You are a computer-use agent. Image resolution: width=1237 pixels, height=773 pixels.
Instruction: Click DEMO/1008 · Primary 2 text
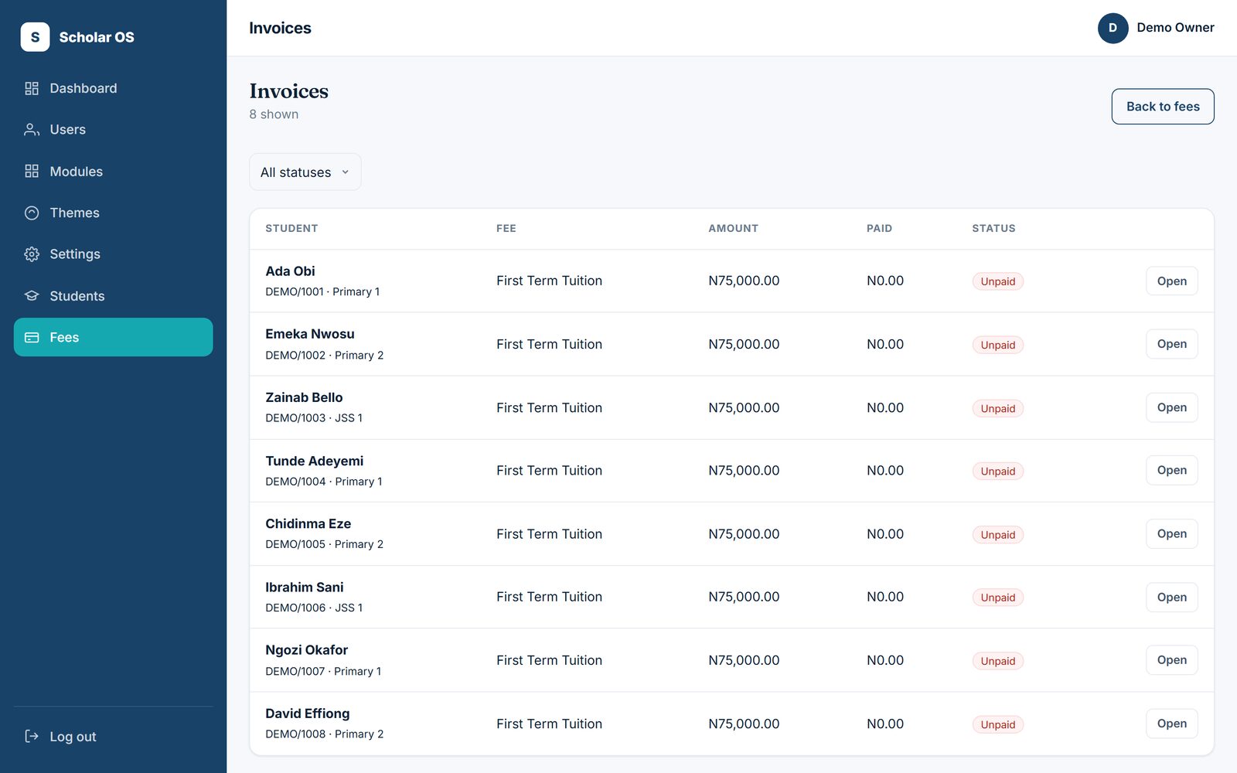(325, 734)
